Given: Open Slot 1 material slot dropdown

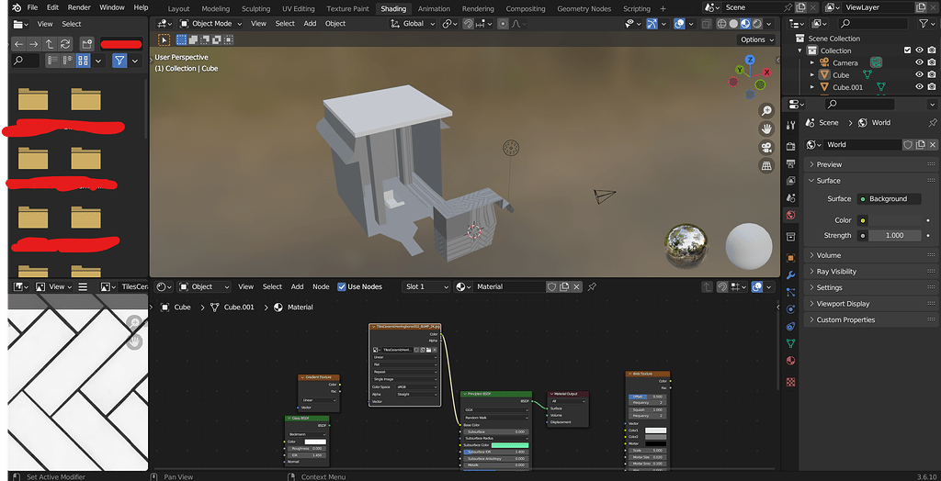Looking at the screenshot, I should pyautogui.click(x=425, y=286).
